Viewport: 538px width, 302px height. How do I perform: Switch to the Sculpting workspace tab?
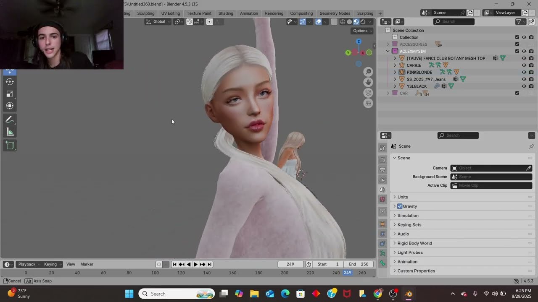coord(146,13)
